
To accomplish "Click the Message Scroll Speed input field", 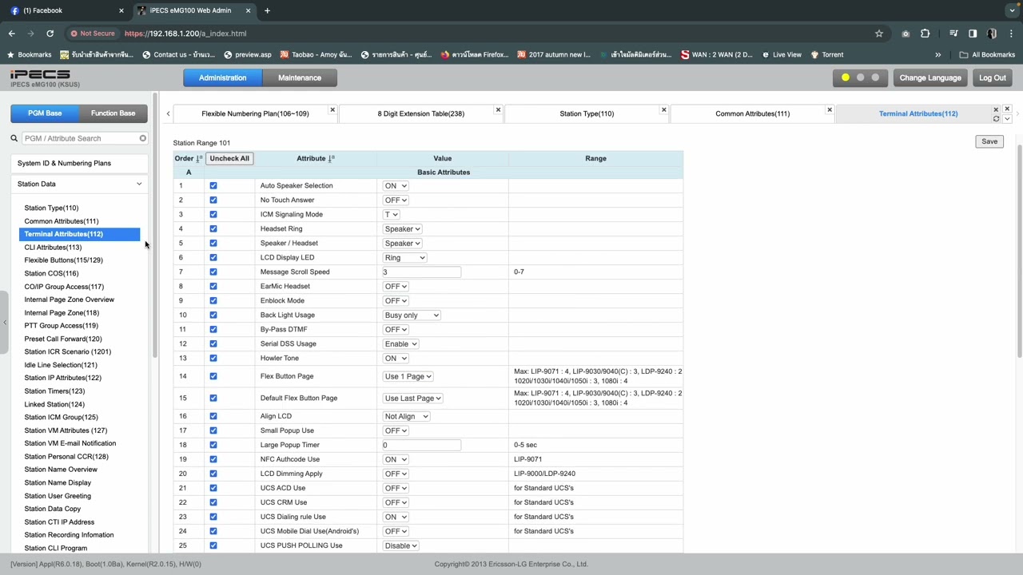I will coord(421,272).
